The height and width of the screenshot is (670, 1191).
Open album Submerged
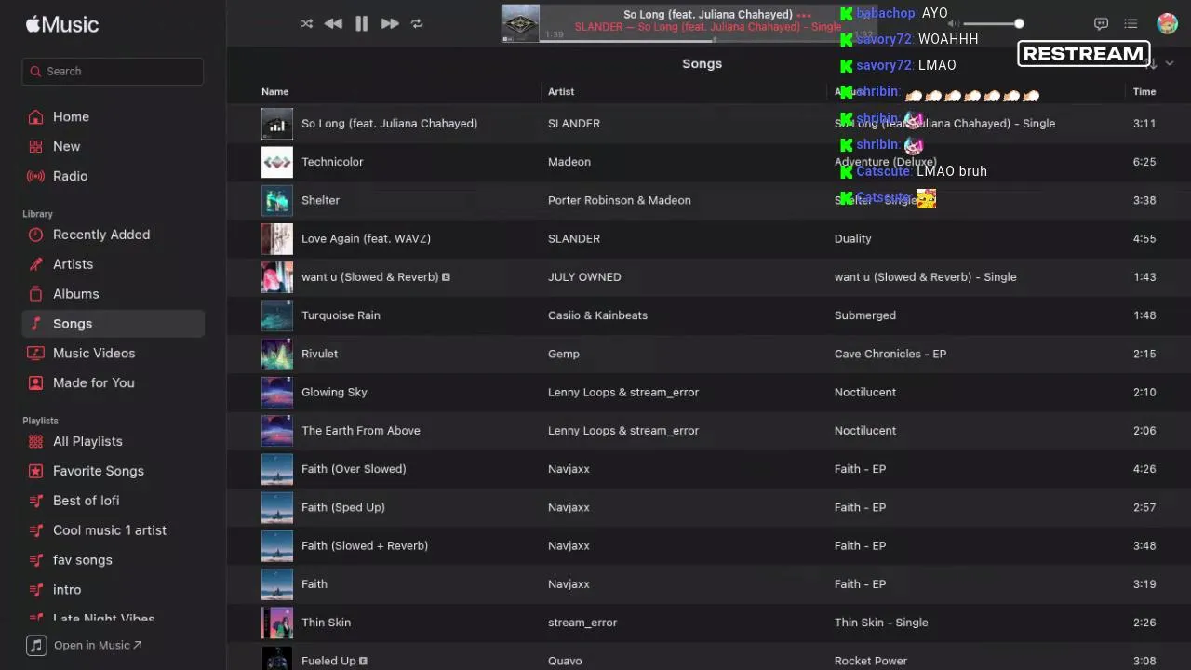865,315
